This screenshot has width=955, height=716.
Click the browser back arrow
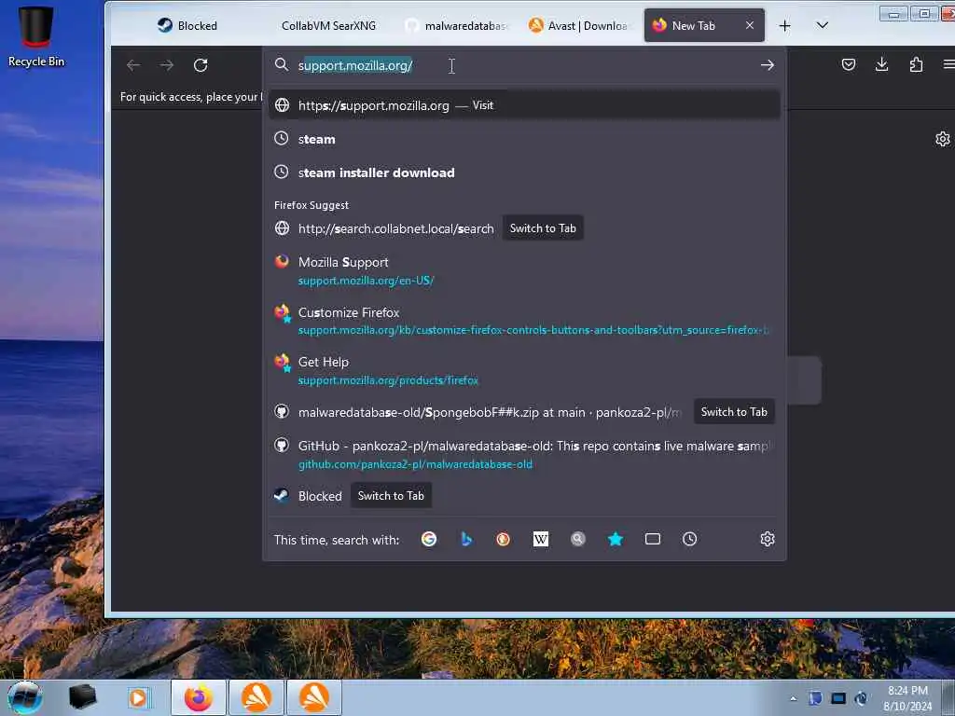coord(133,65)
